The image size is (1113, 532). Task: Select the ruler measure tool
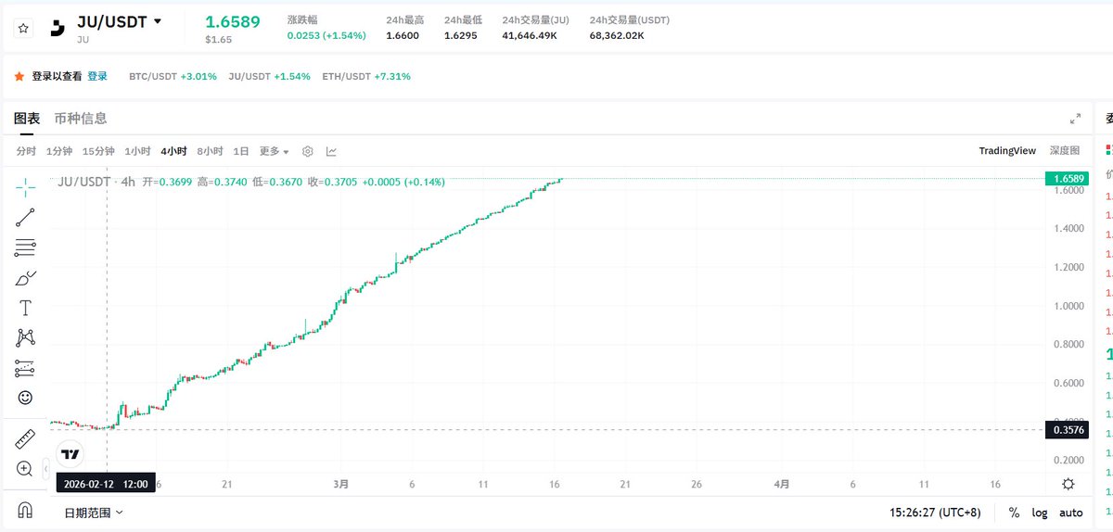(x=25, y=439)
